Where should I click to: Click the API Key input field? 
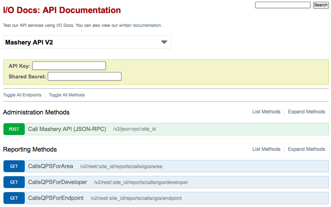[x=69, y=66]
